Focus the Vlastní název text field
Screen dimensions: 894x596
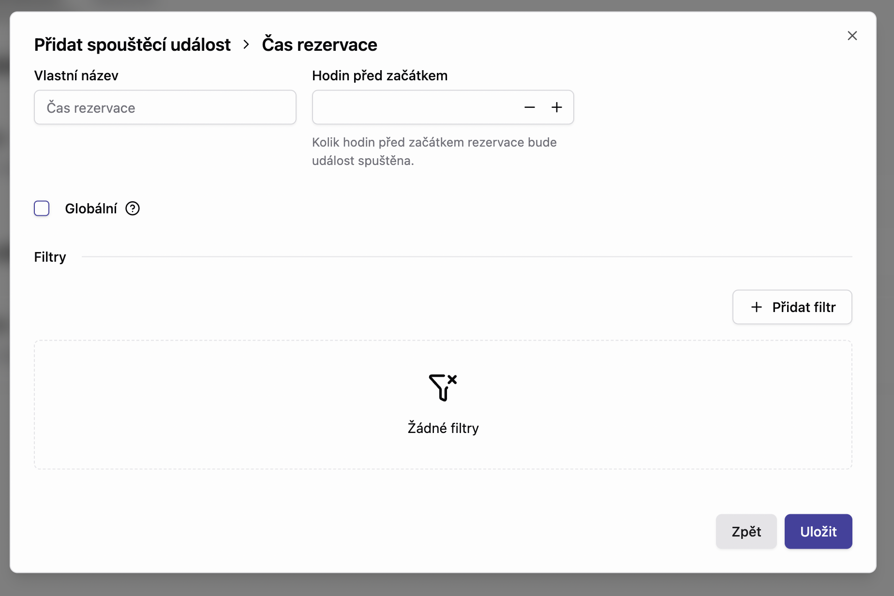click(165, 107)
